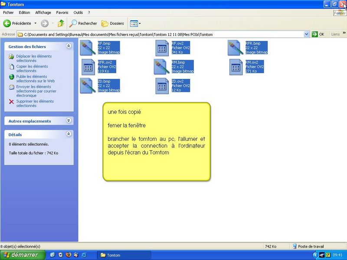Click the globe publish-to-Web icon

(12, 77)
